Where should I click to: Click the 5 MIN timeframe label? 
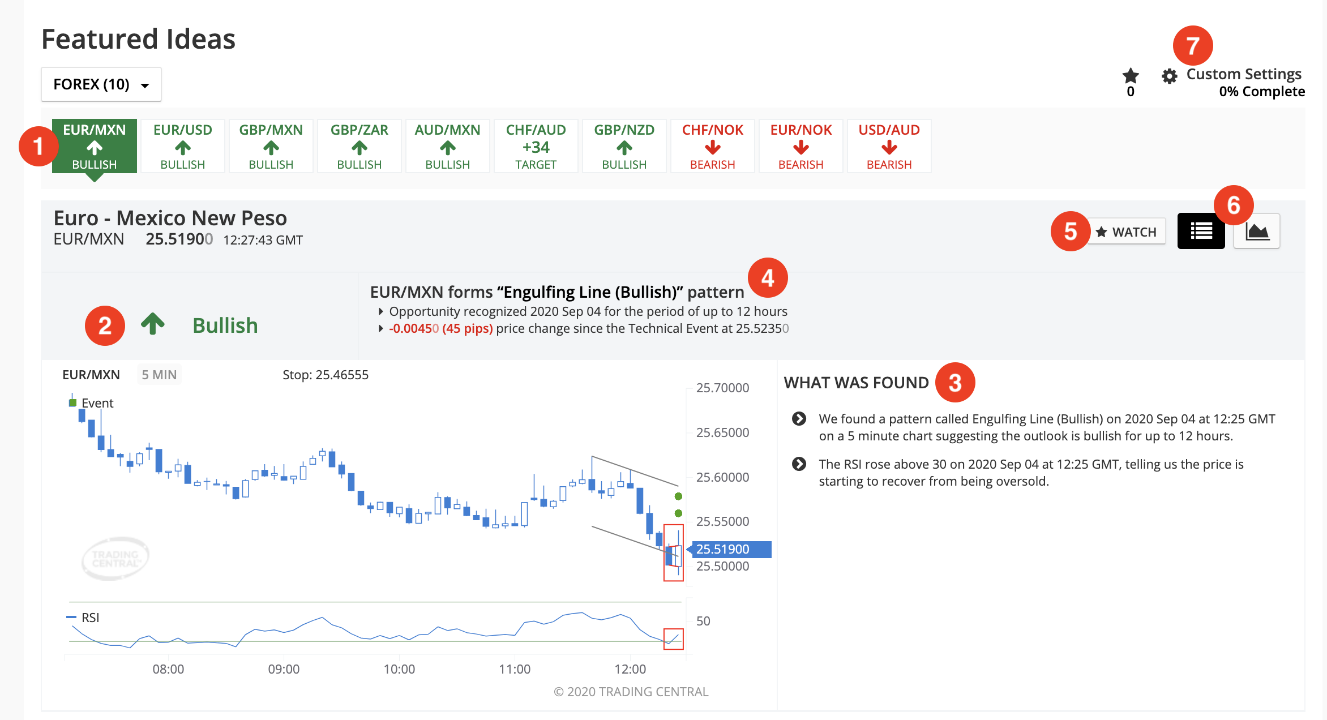tap(159, 375)
